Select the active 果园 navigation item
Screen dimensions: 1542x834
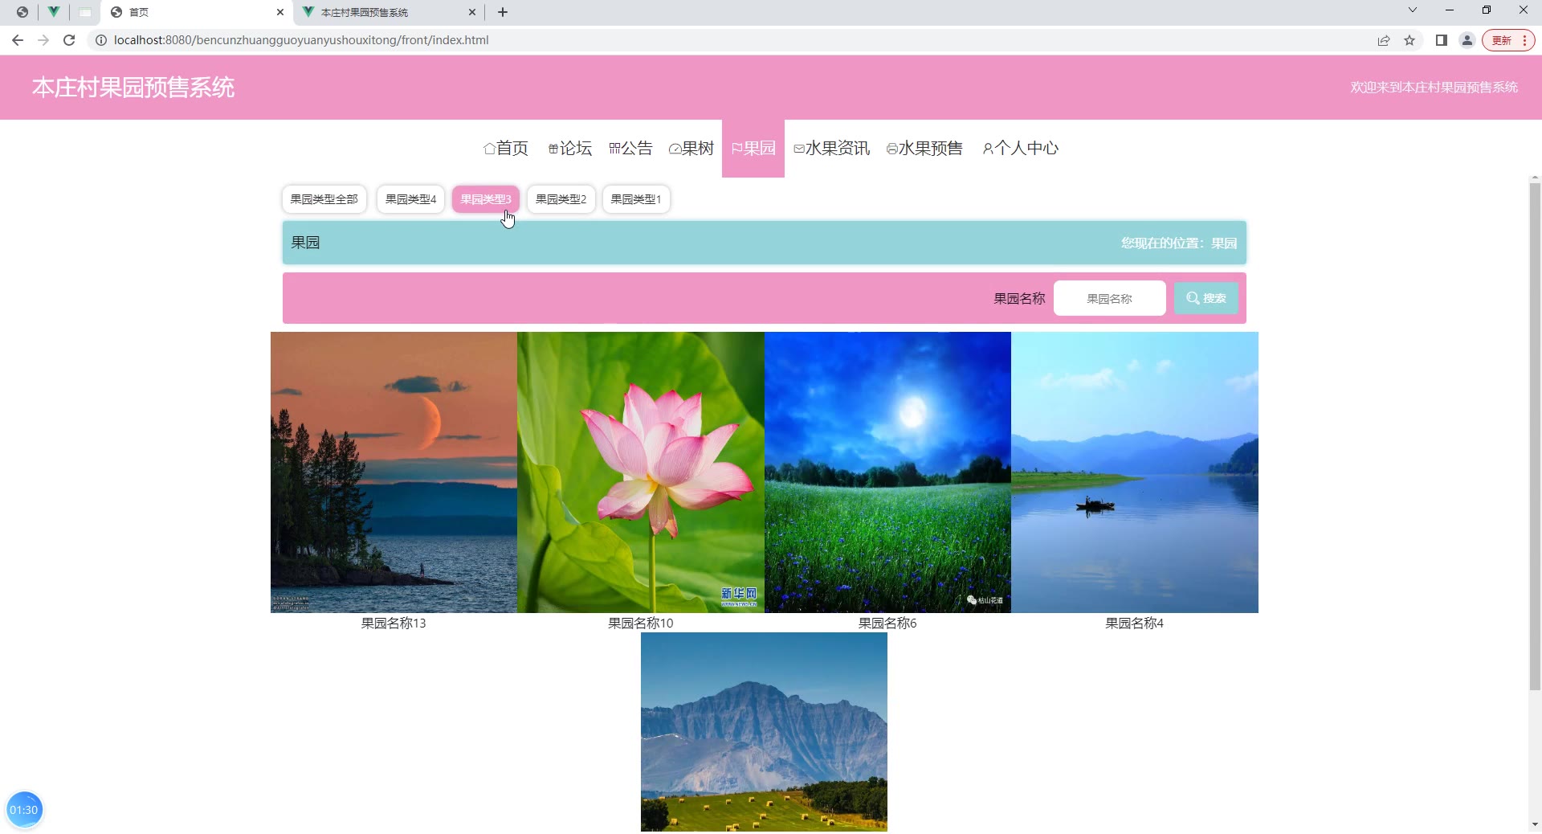point(753,148)
